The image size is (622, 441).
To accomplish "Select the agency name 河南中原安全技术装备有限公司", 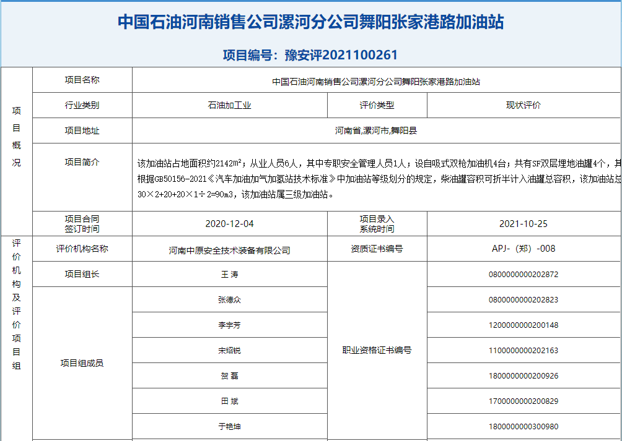I will coord(230,250).
